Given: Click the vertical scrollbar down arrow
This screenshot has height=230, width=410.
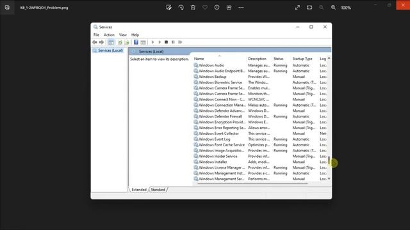Looking at the screenshot, I should [329, 179].
